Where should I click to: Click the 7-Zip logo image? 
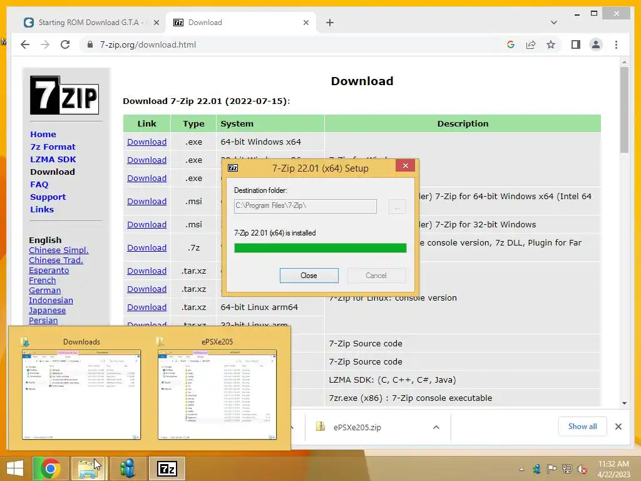click(64, 95)
